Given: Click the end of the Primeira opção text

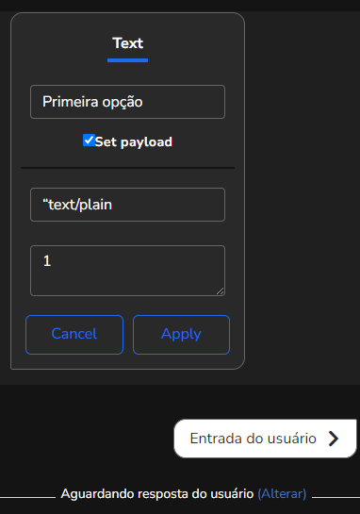Looking at the screenshot, I should (143, 102).
